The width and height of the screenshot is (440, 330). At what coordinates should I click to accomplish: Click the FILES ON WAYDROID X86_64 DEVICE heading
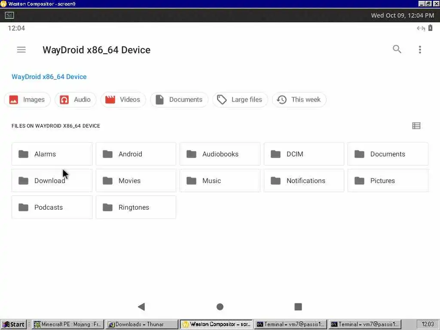pos(56,126)
